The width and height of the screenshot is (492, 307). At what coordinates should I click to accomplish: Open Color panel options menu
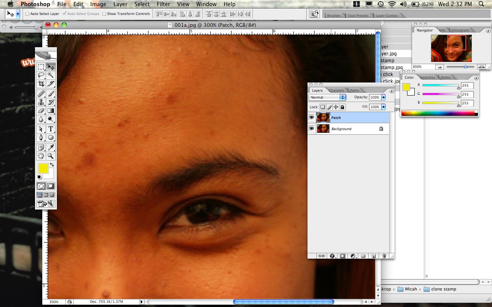pyautogui.click(x=477, y=78)
